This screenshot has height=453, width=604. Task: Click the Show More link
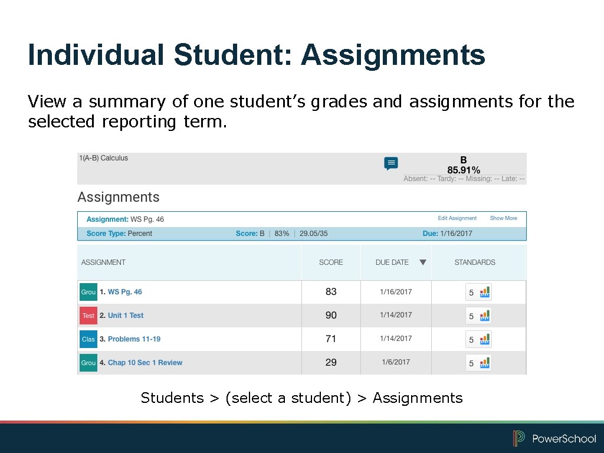(504, 218)
